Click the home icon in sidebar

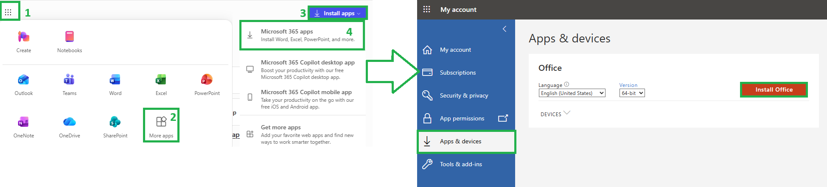point(427,50)
